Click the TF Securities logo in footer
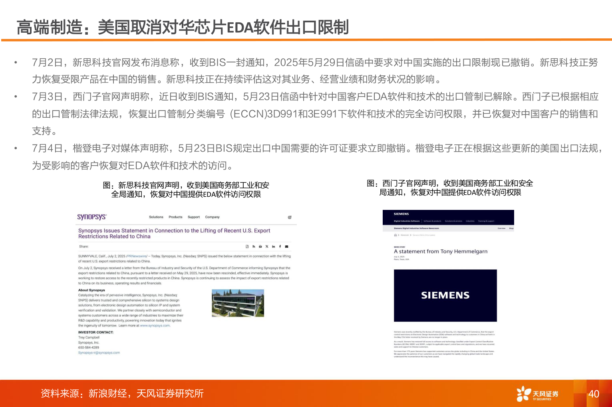 tap(537, 394)
